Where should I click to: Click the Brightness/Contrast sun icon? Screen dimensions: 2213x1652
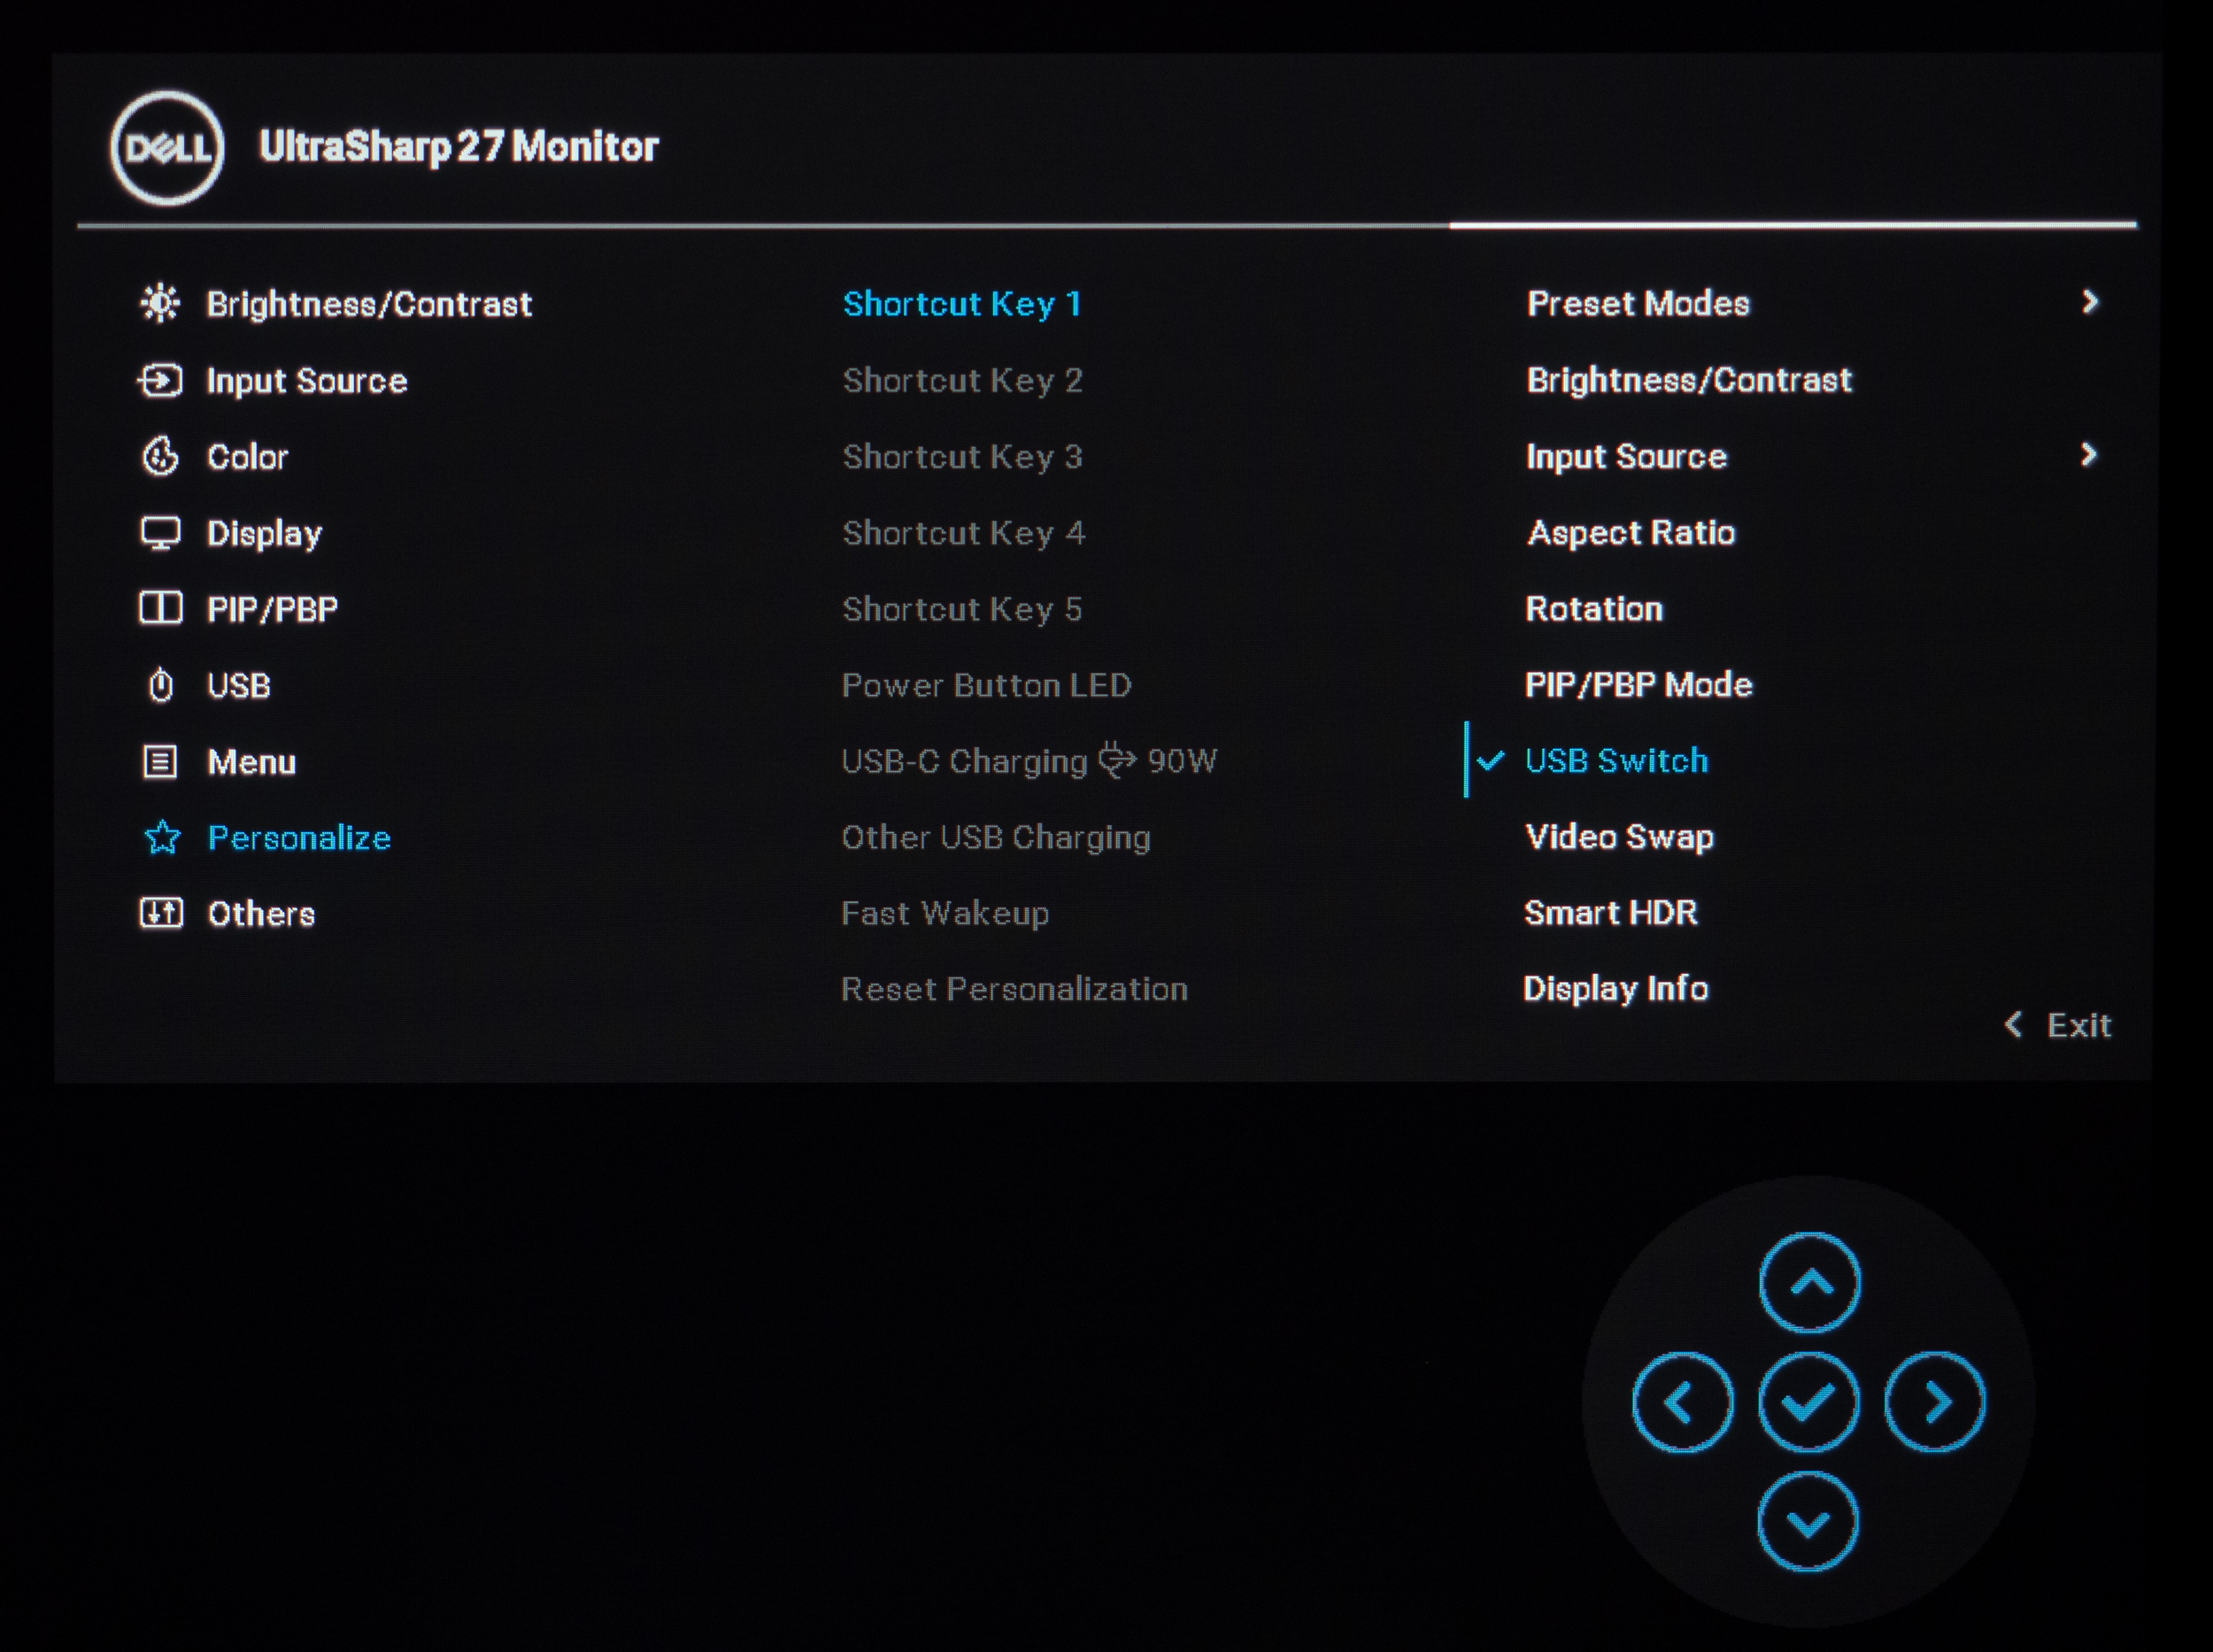pyautogui.click(x=160, y=303)
